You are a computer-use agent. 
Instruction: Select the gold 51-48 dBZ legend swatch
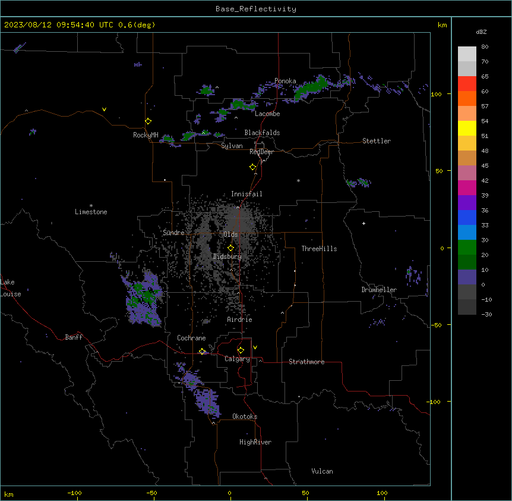tap(467, 143)
